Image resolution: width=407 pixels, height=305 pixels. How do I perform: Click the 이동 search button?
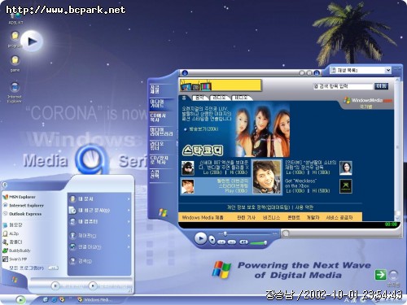[381, 86]
